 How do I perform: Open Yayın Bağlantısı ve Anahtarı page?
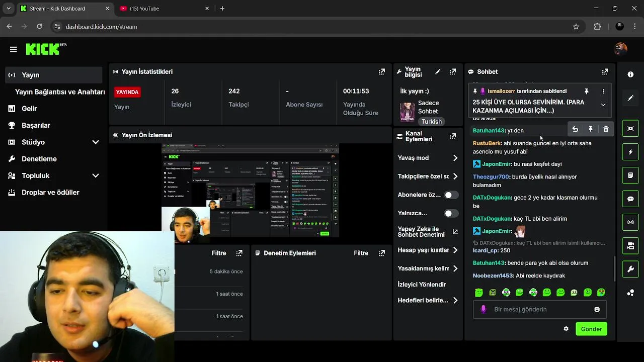point(60,92)
